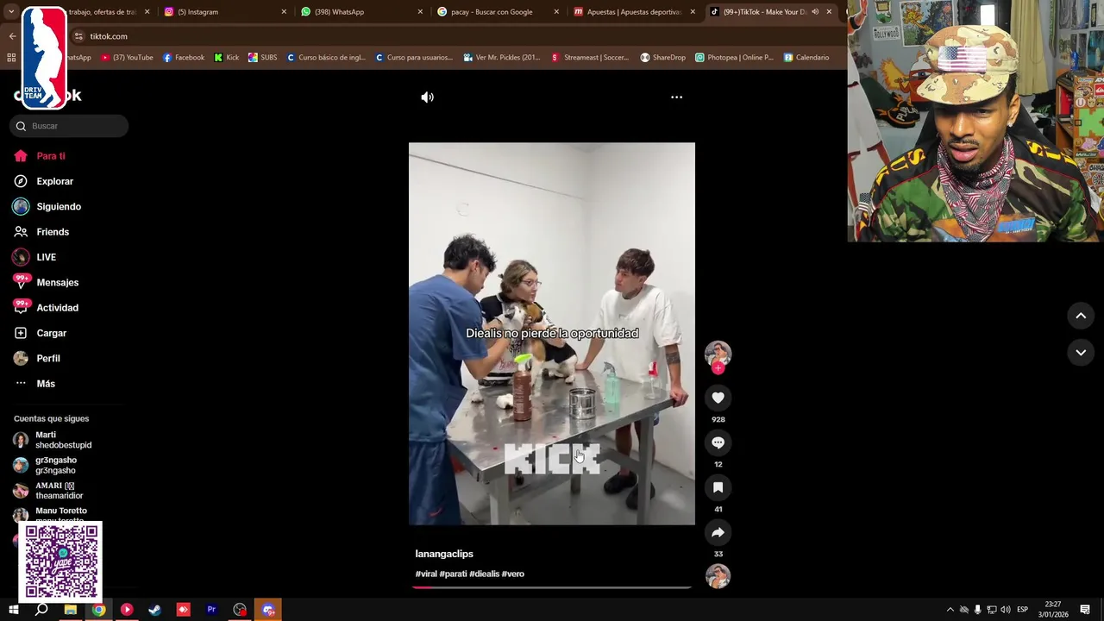Open followed account Marti shedobestupid

click(x=53, y=440)
